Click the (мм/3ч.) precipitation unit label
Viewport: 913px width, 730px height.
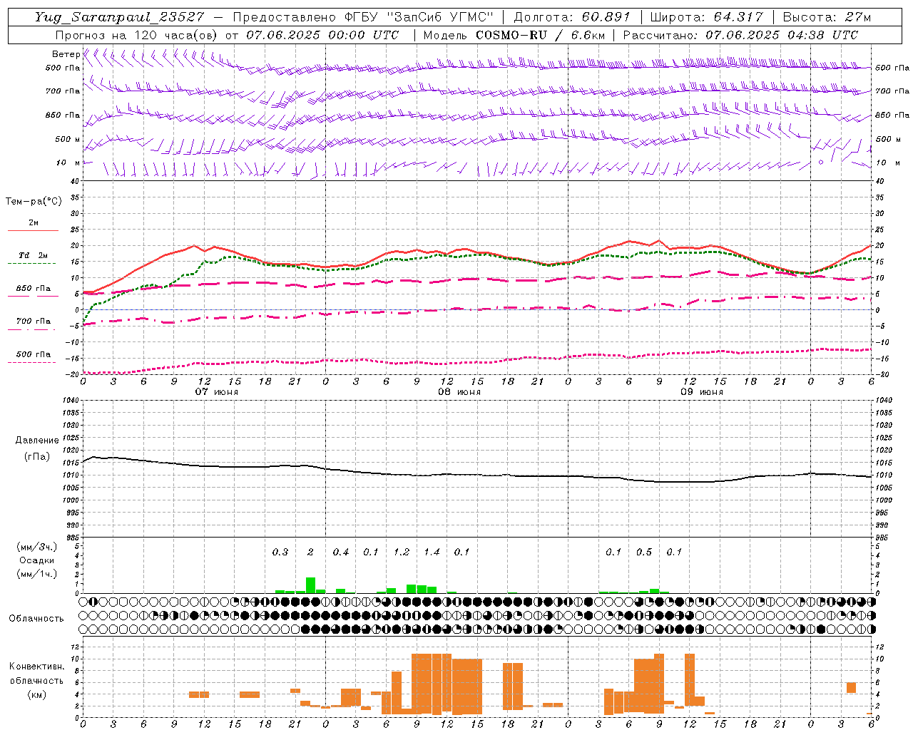tap(36, 547)
